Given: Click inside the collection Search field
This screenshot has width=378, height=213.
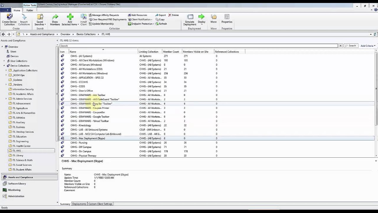Looking at the screenshot, I should pos(199,46).
